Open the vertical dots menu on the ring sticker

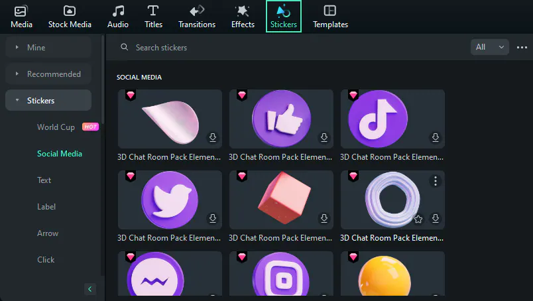436,181
